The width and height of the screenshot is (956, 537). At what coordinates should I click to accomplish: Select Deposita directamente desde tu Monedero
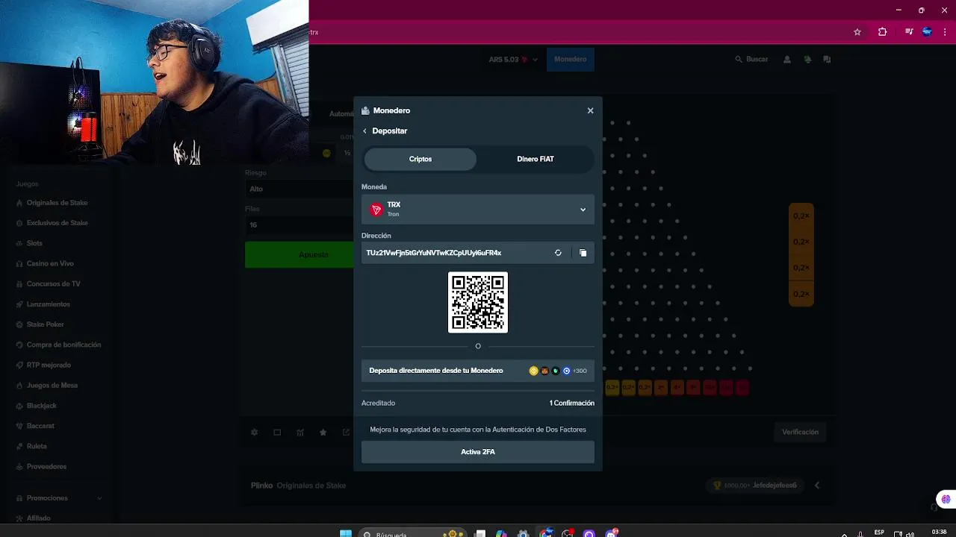(478, 371)
